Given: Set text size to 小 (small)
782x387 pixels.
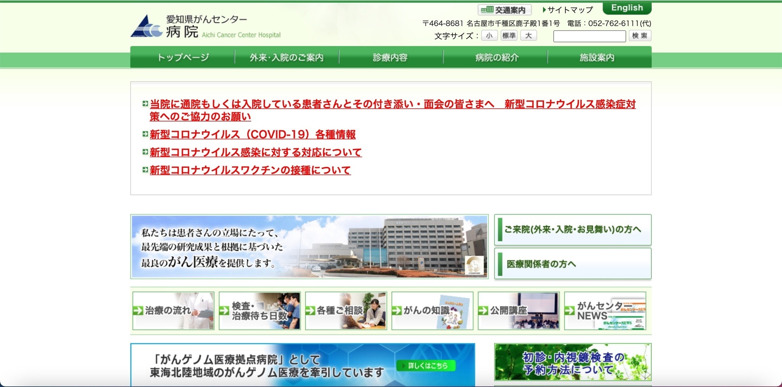Looking at the screenshot, I should [489, 36].
